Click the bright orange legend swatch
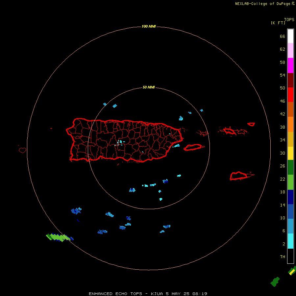Screen dimensions: 296x296 (x=290, y=124)
